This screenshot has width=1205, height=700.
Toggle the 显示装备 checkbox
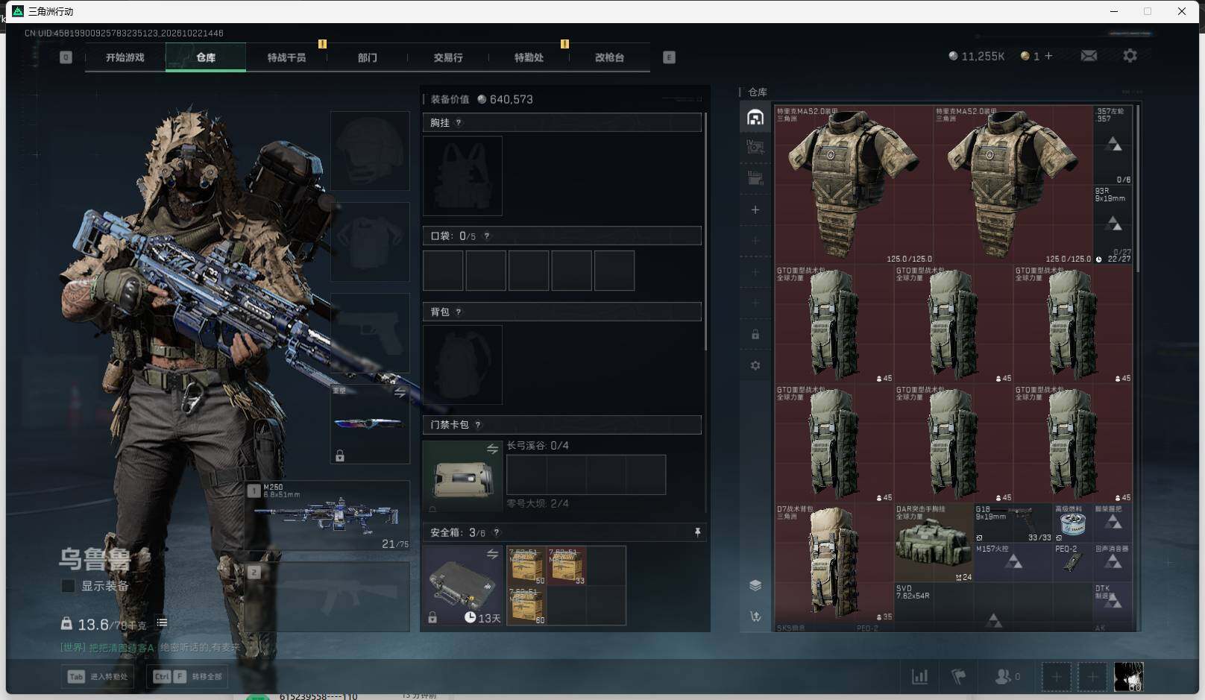pyautogui.click(x=68, y=586)
